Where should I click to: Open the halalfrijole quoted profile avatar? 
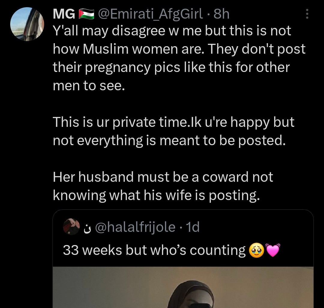pos(71,227)
